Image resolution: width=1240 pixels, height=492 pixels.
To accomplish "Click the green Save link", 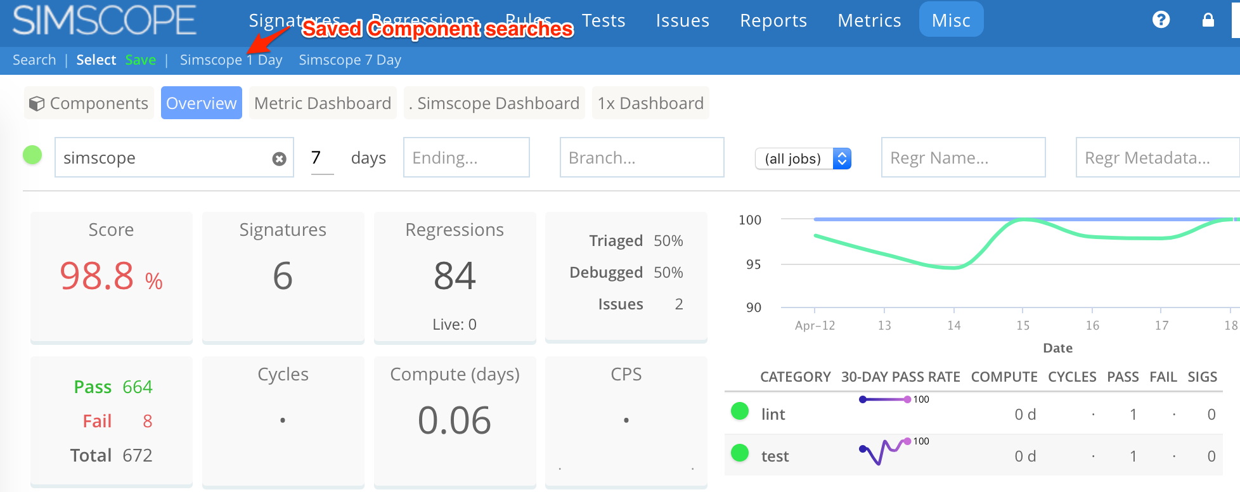I will coord(141,60).
